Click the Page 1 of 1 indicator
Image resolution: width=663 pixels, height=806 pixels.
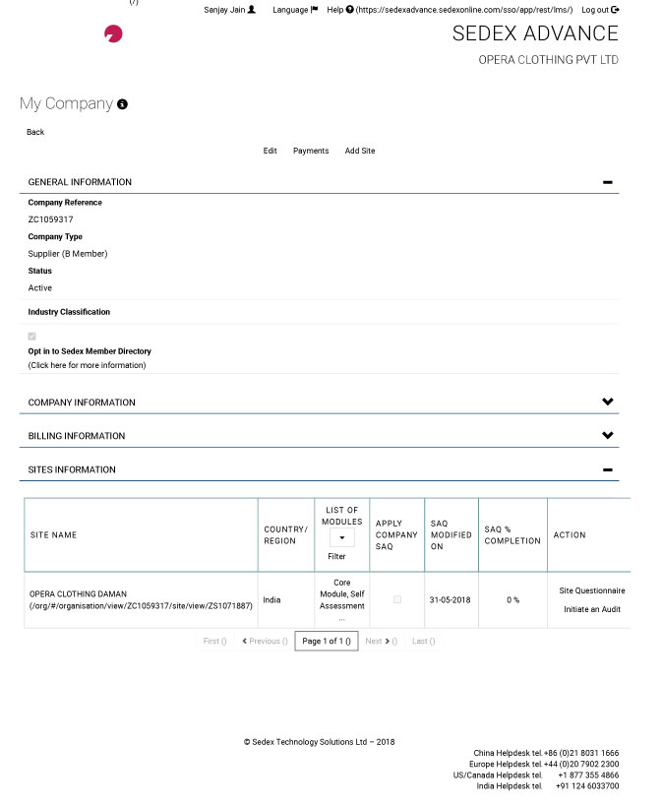coord(327,641)
